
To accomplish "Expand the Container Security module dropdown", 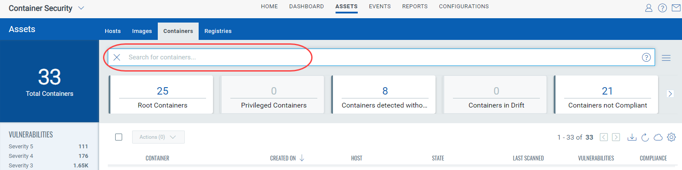I will tap(81, 8).
